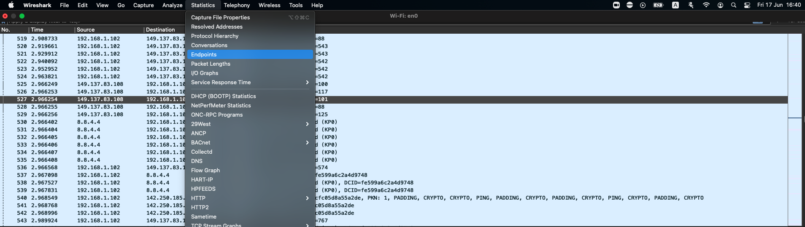Choose HART-IP statistics
Image resolution: width=805 pixels, height=227 pixels.
click(250, 179)
